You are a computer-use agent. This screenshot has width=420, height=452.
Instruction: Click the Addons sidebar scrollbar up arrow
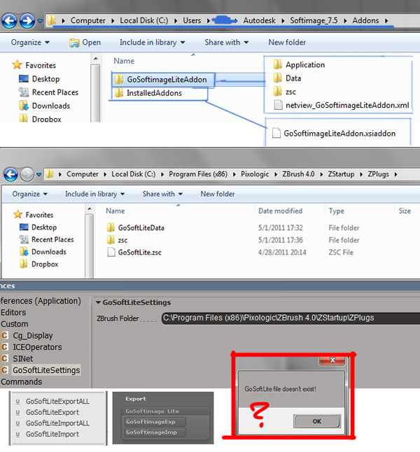(x=95, y=59)
